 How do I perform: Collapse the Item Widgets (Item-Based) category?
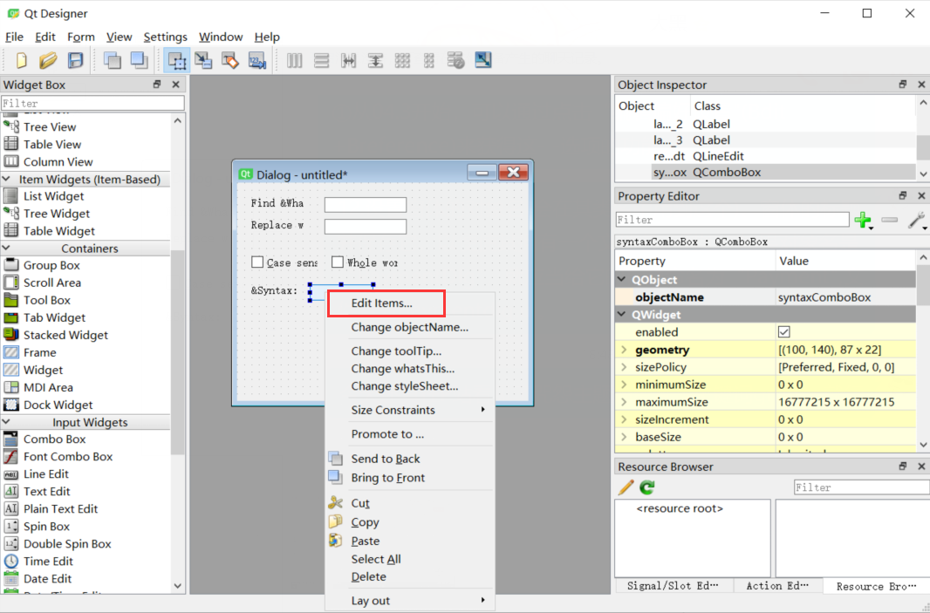(6, 179)
